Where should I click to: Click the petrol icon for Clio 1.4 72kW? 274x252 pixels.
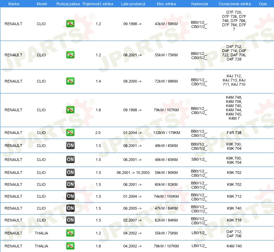[x=70, y=81]
